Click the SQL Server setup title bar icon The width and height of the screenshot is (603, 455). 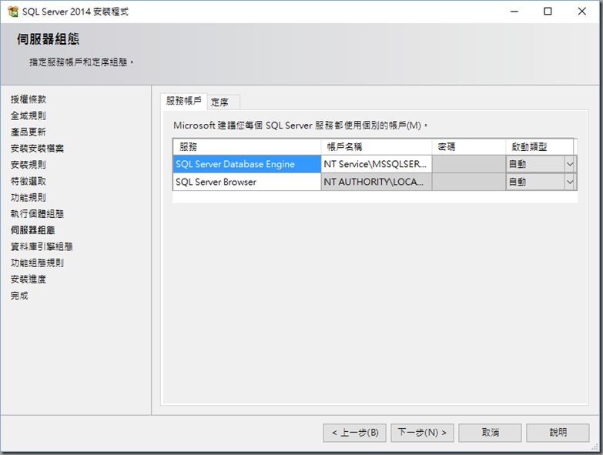click(x=13, y=12)
